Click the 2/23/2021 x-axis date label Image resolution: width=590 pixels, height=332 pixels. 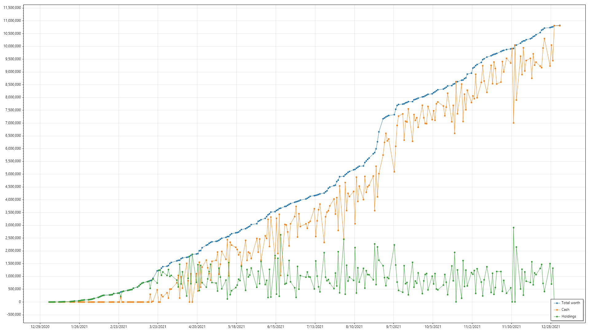(x=119, y=327)
